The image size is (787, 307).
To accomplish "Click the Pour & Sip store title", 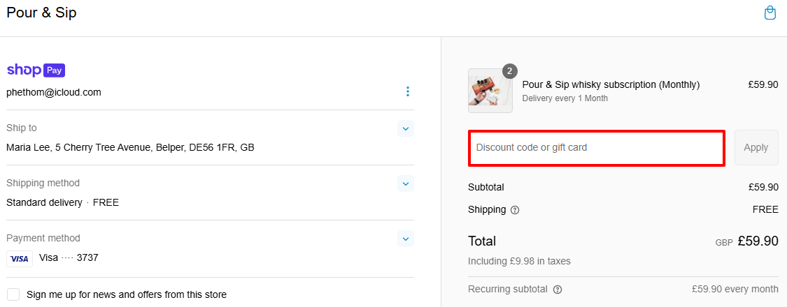I will coord(41,13).
